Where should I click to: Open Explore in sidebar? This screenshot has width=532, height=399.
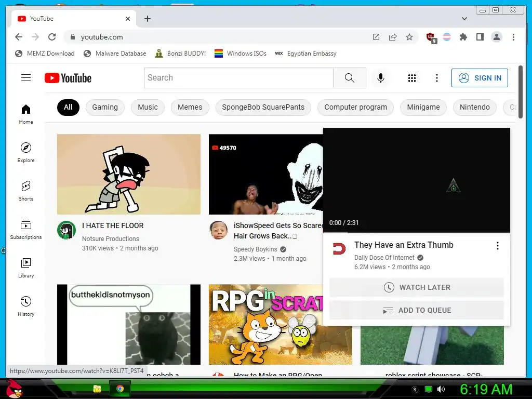26,153
